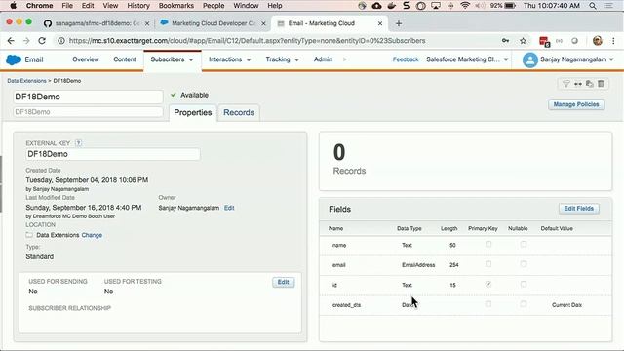
Task: Click the trash delete icon
Action: (x=601, y=84)
